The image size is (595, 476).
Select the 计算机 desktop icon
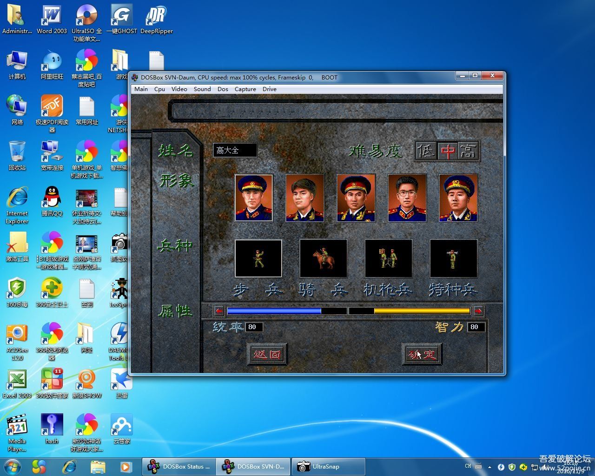[x=17, y=65]
